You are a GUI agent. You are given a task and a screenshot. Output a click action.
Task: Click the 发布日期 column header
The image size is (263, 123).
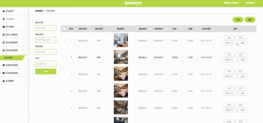(x=206, y=29)
